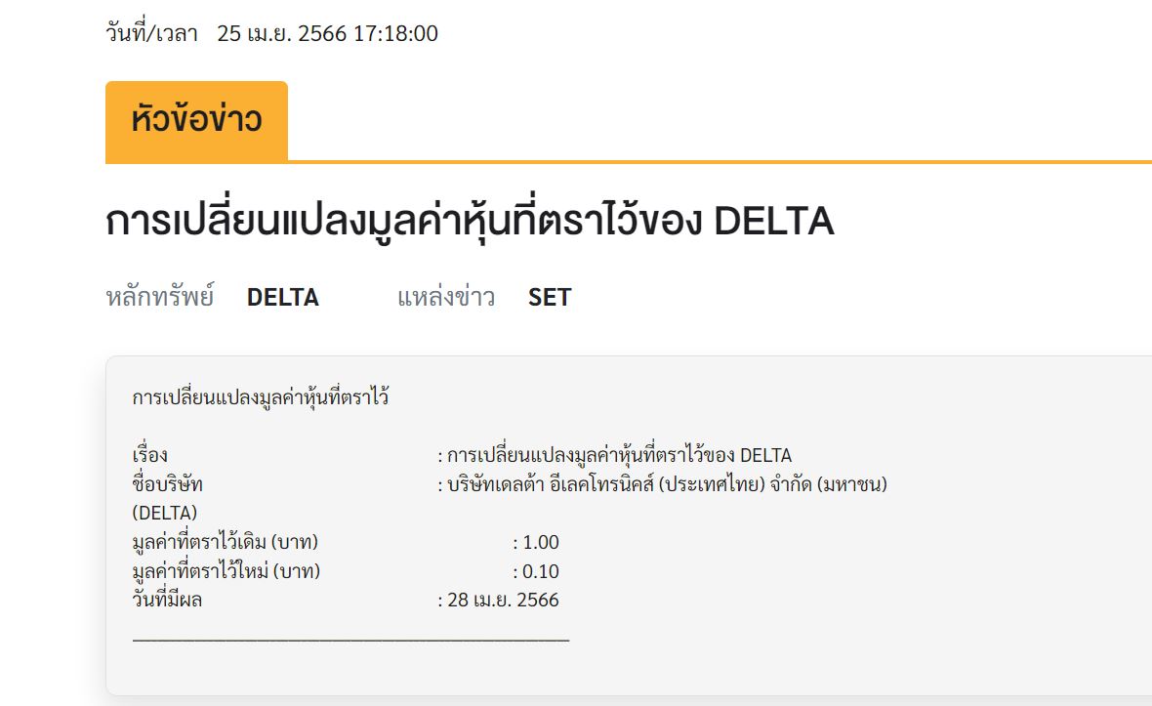
Task: Click the company name บริษัทเดลต้า อีเลคโทรนิคส์
Action: coord(667,485)
